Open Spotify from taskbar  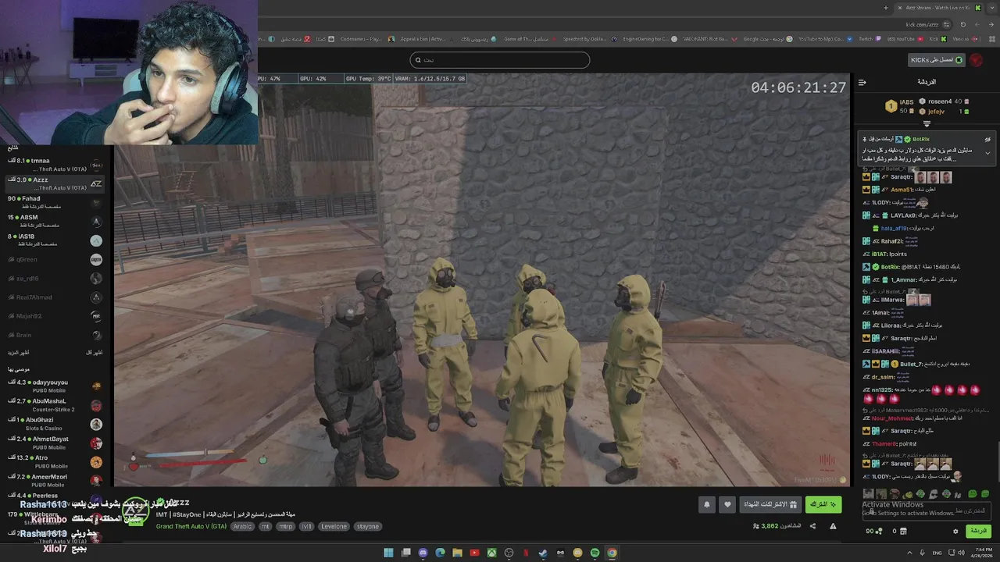[595, 553]
